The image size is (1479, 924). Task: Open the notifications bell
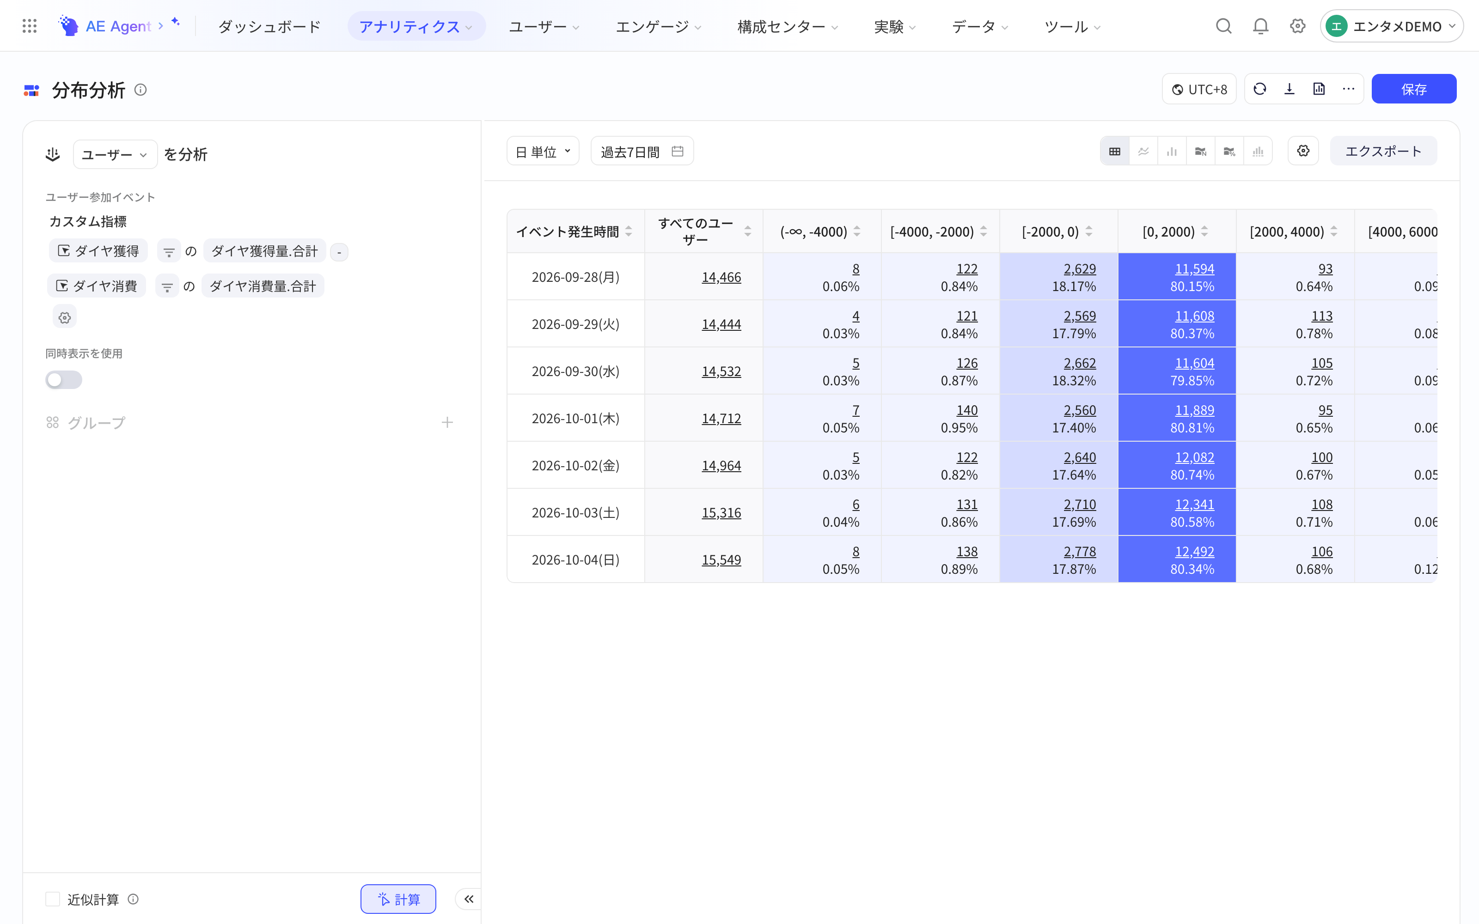(x=1260, y=26)
